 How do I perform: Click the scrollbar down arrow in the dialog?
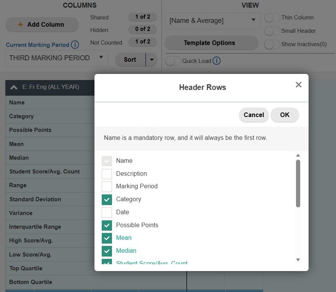[x=298, y=260]
